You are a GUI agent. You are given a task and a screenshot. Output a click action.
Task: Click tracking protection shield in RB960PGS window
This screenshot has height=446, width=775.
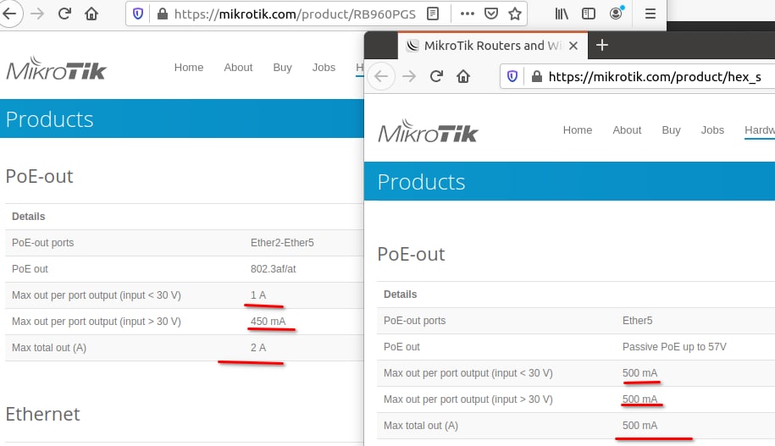tap(138, 14)
